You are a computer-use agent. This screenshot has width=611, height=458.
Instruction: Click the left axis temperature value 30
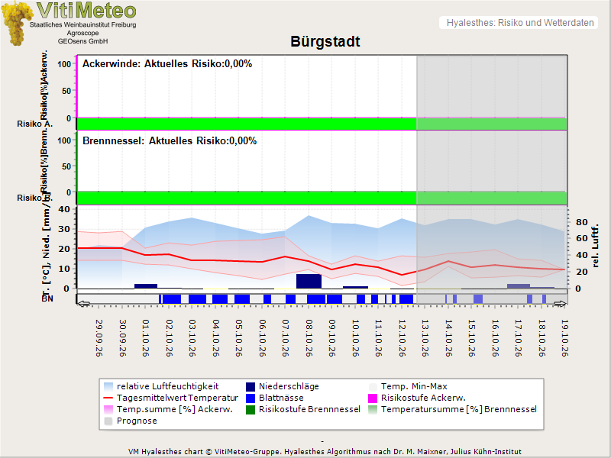(64, 229)
